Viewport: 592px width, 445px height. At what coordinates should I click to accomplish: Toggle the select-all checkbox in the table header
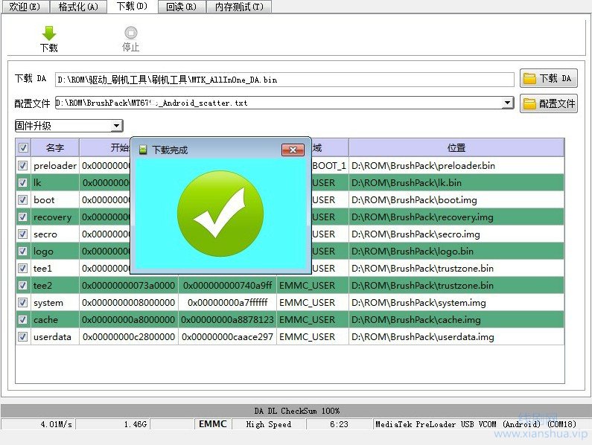pyautogui.click(x=23, y=147)
